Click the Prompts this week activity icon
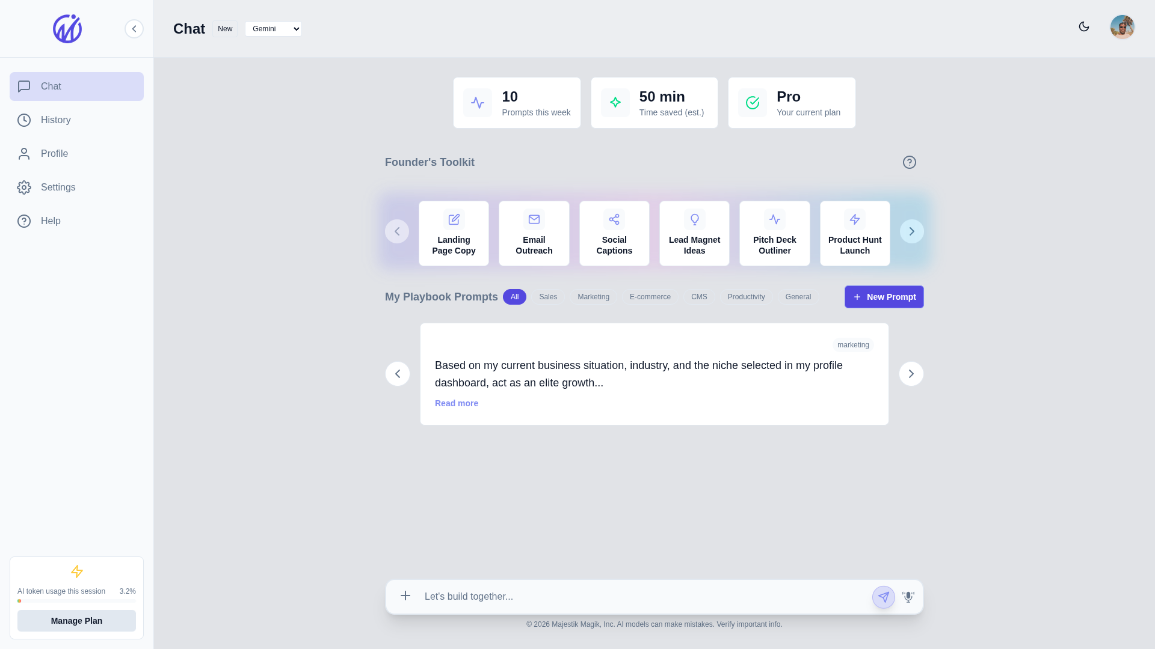 coord(478,103)
